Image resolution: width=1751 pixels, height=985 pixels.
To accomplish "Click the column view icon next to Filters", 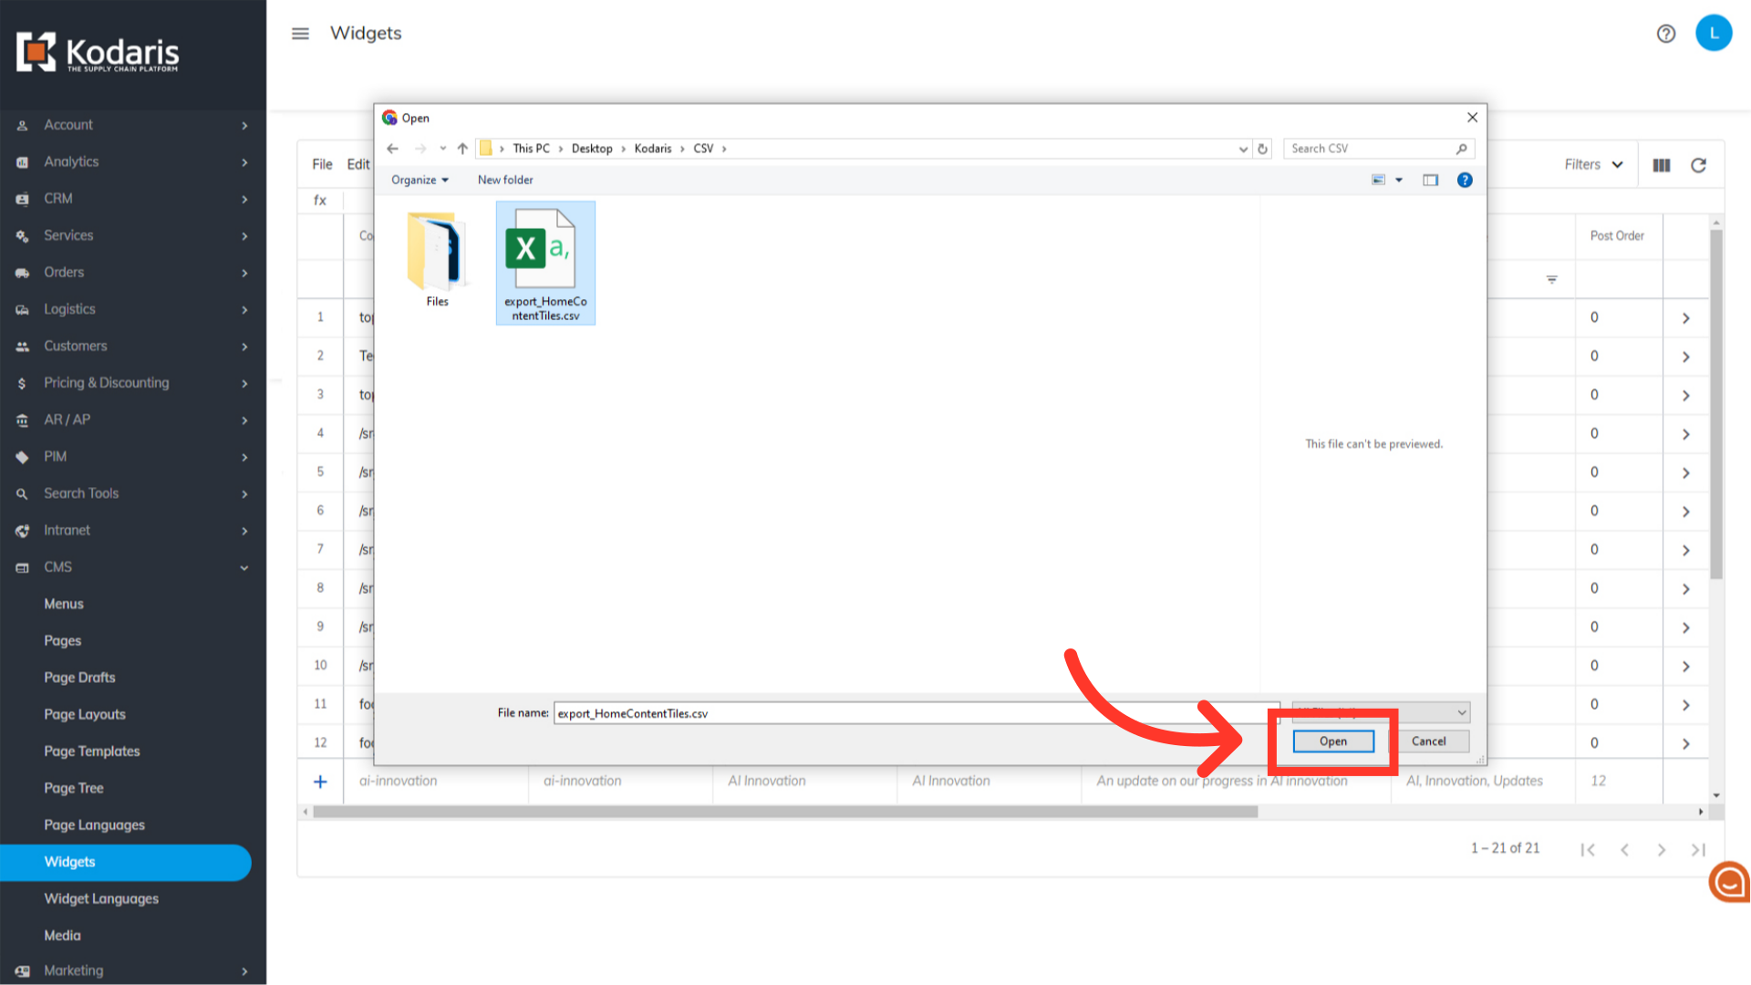I will coord(1661,165).
